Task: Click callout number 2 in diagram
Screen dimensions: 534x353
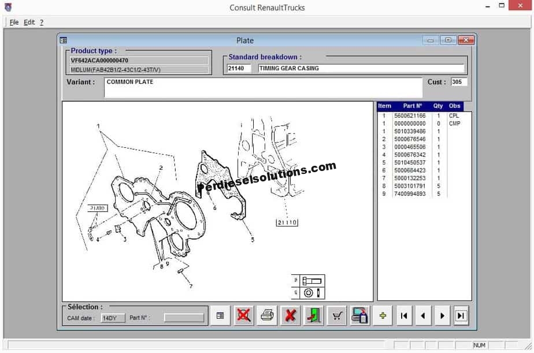Action: [x=161, y=168]
